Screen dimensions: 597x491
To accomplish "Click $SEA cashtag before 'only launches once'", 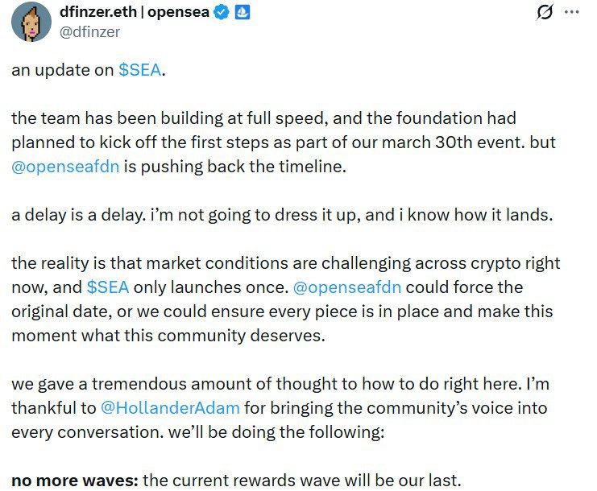I will click(107, 287).
